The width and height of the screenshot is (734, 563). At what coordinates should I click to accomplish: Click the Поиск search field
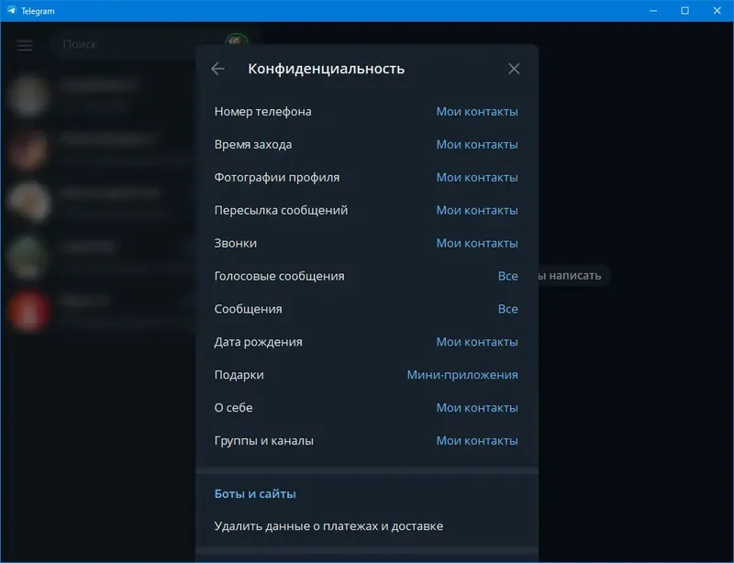[x=136, y=44]
